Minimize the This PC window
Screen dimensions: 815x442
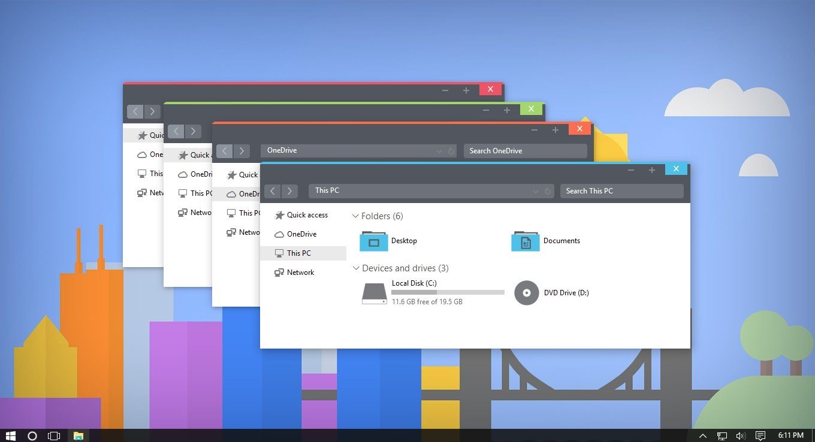coord(631,170)
